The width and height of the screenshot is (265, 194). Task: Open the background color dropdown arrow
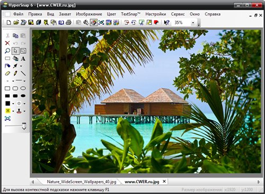[x=24, y=104]
